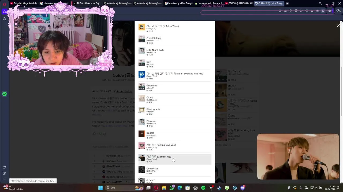343x192 pixels.
Task: Open the 4 contributors link
Action: 124,91
